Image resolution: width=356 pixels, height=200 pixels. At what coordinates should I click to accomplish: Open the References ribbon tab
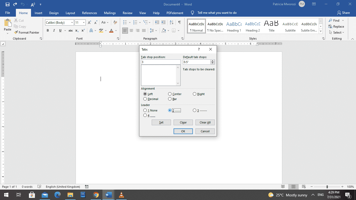pyautogui.click(x=89, y=12)
